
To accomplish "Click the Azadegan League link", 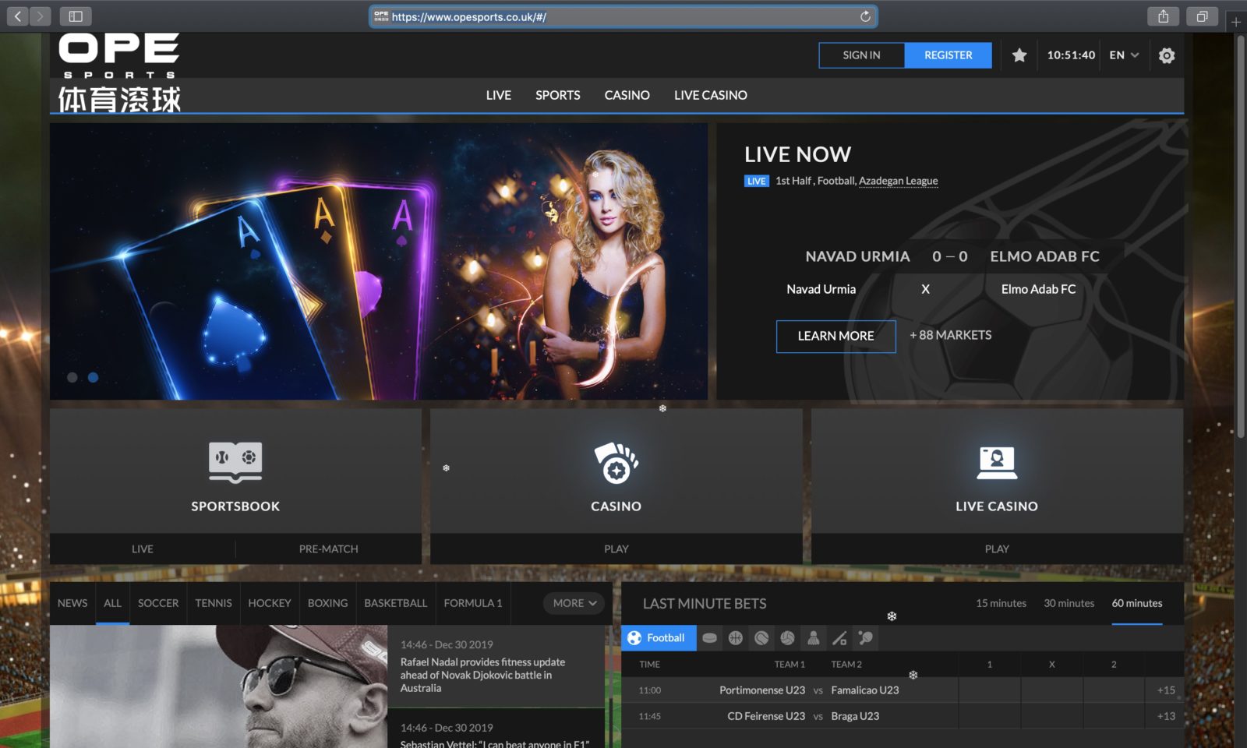I will pyautogui.click(x=898, y=181).
